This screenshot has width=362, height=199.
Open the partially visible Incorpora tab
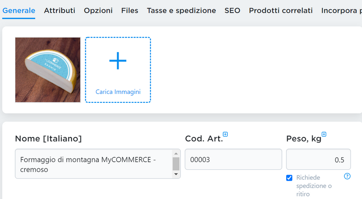click(x=341, y=11)
